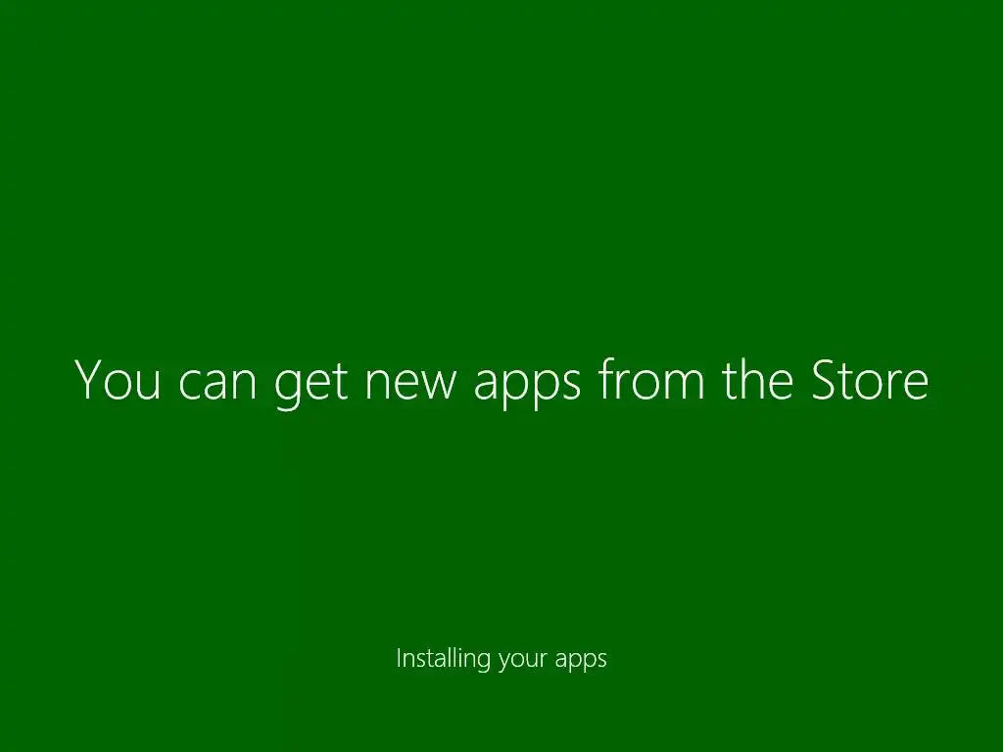Click the word 'get' in the headline
This screenshot has height=752, width=1003.
pos(310,387)
